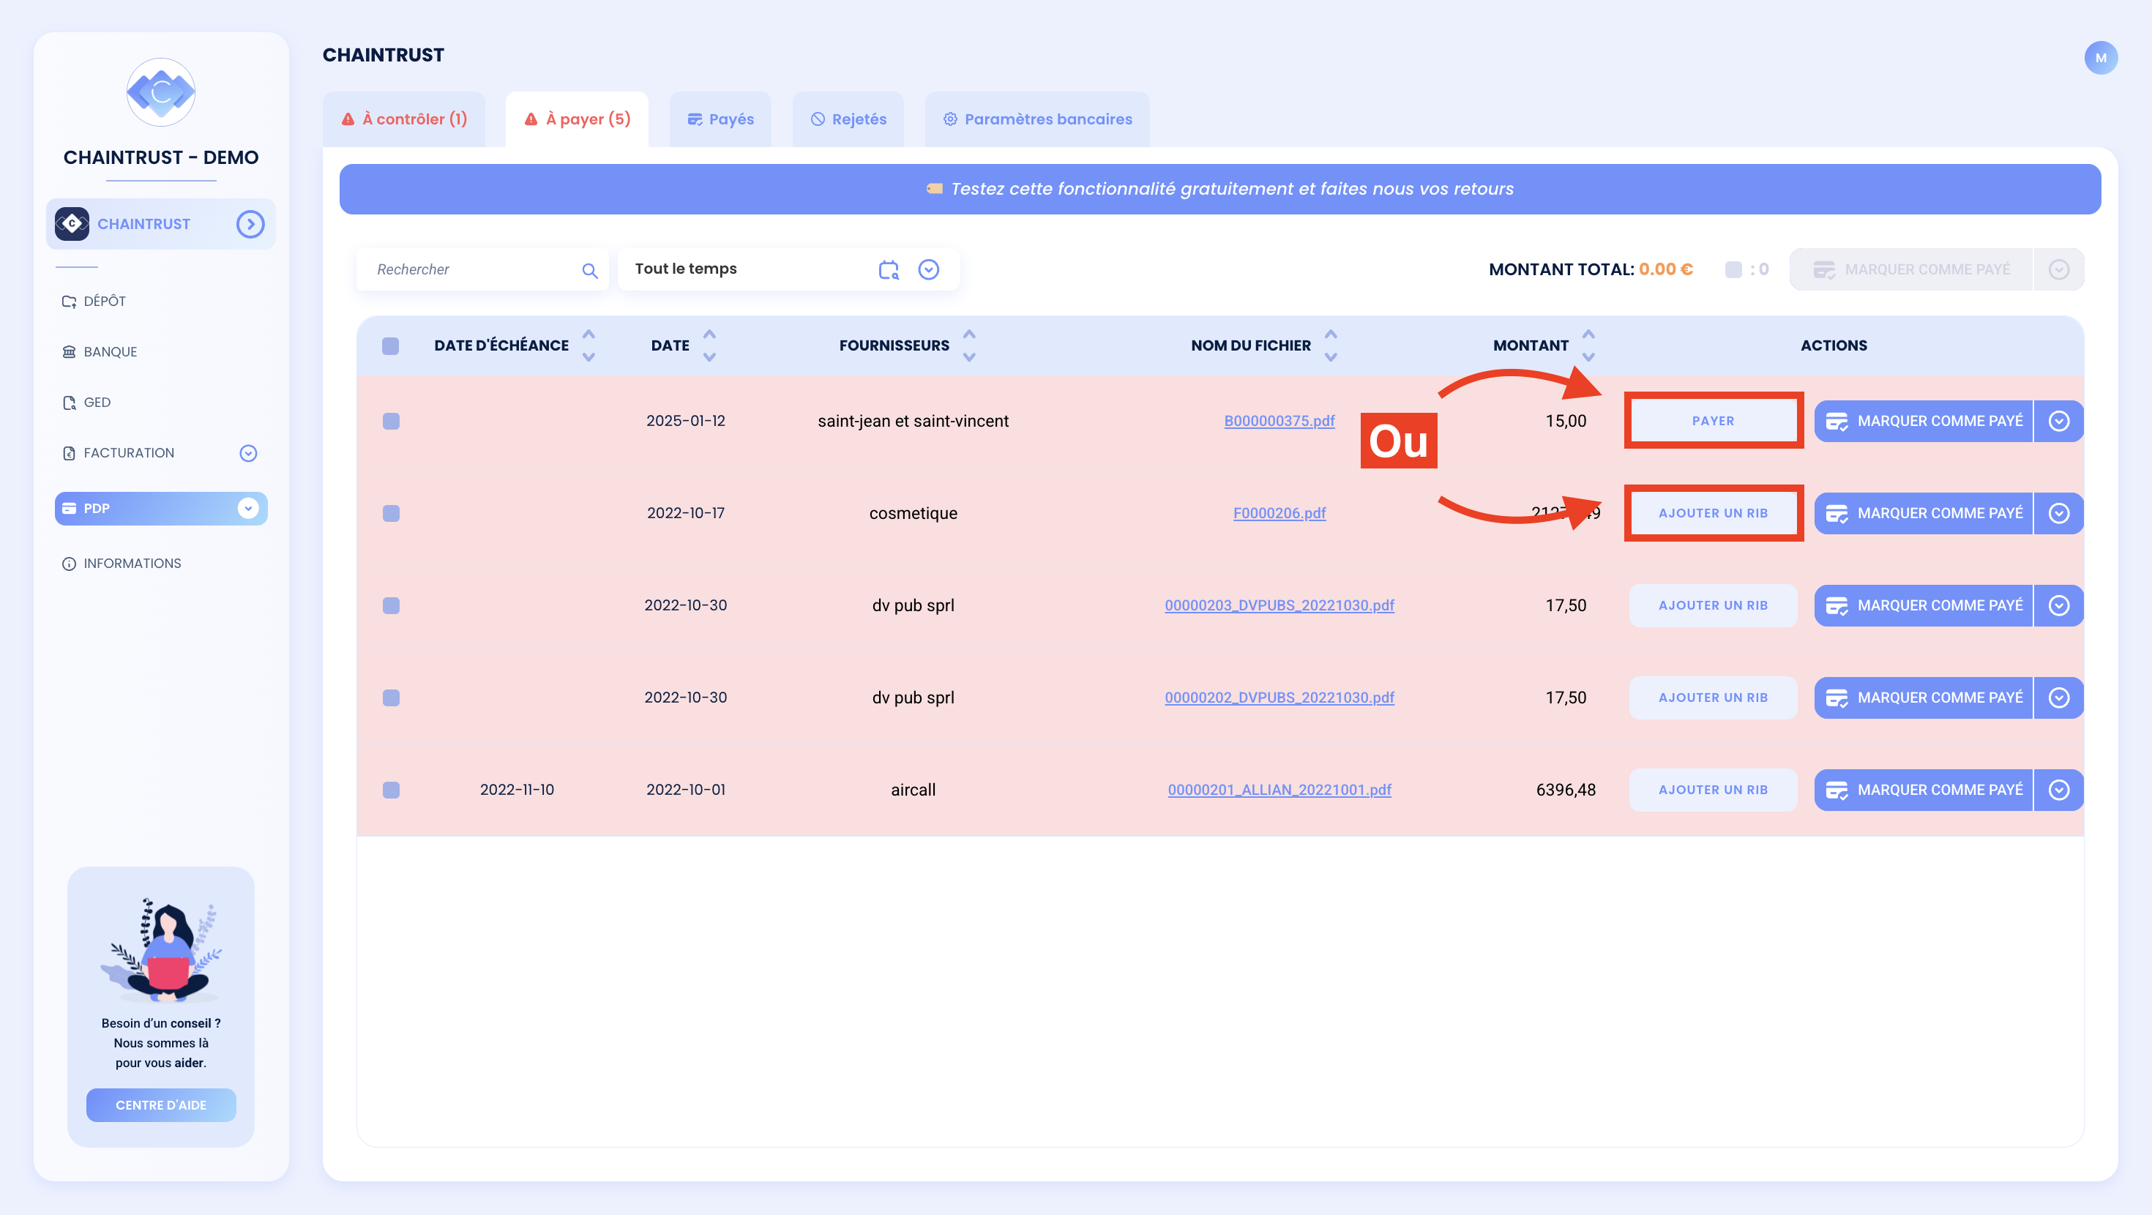Click Ajouter un RIB for cosmetique
Image resolution: width=2152 pixels, height=1215 pixels.
(x=1714, y=513)
